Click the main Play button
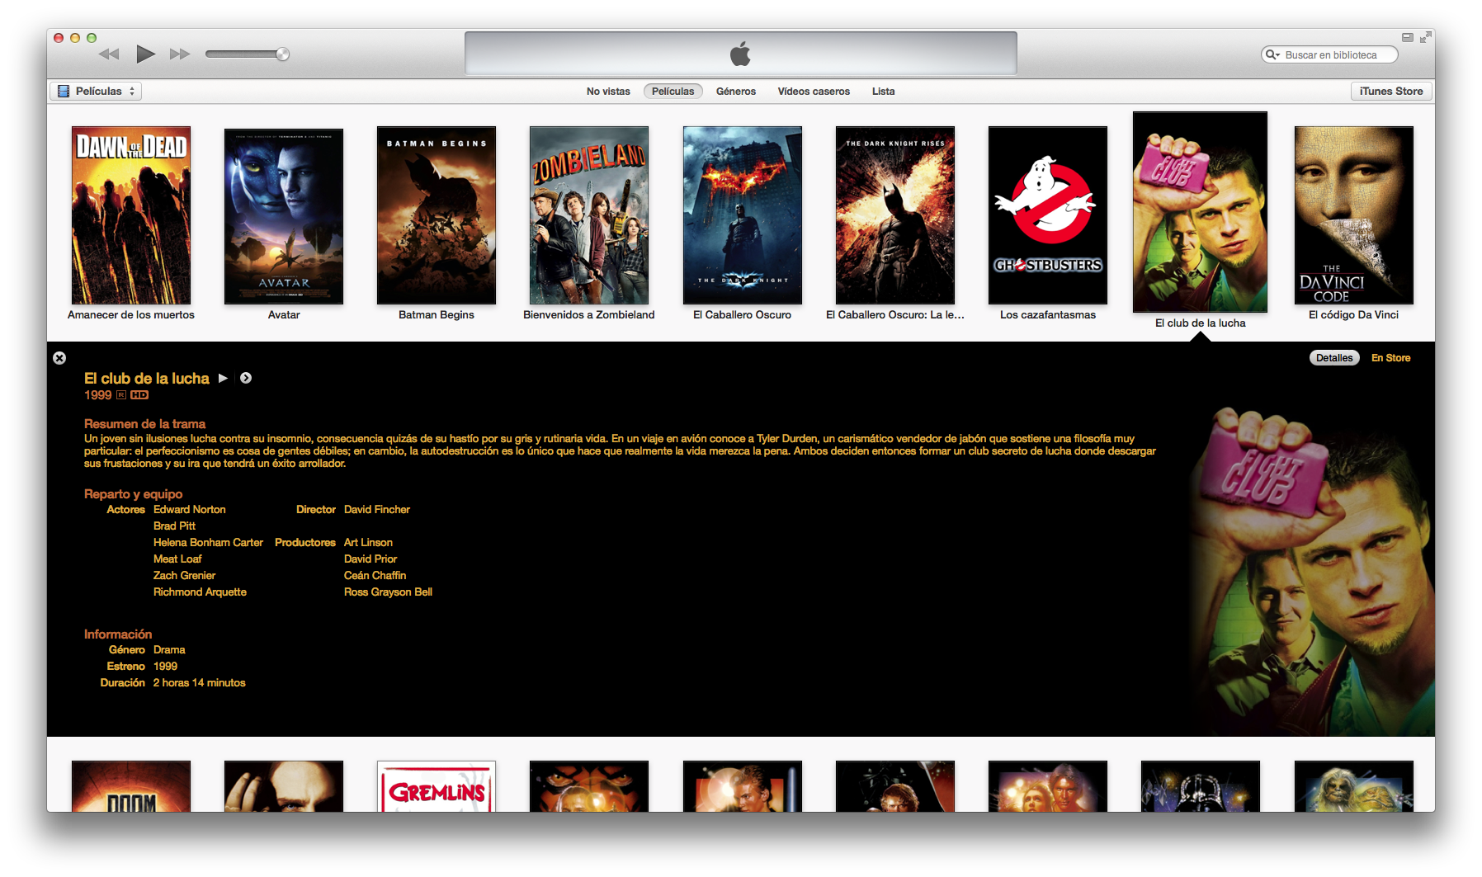Screen dimensions: 1482x877 (145, 54)
